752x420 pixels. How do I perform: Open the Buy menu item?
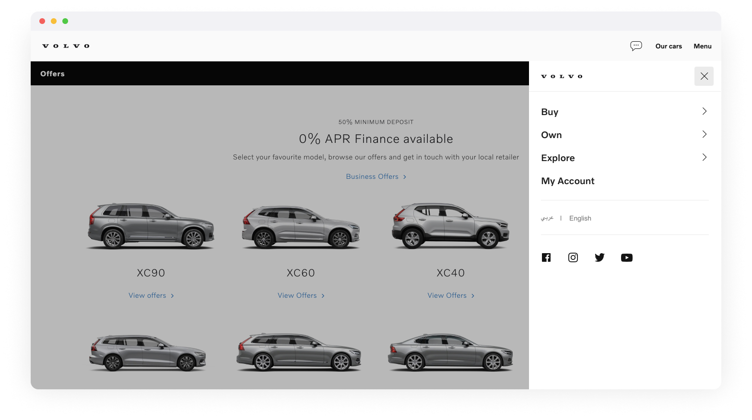[x=550, y=112]
